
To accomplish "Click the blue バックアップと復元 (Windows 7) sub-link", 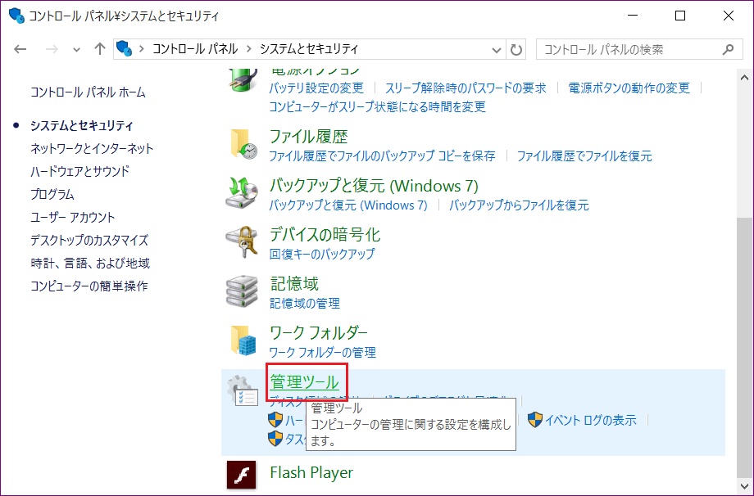I will (x=347, y=205).
